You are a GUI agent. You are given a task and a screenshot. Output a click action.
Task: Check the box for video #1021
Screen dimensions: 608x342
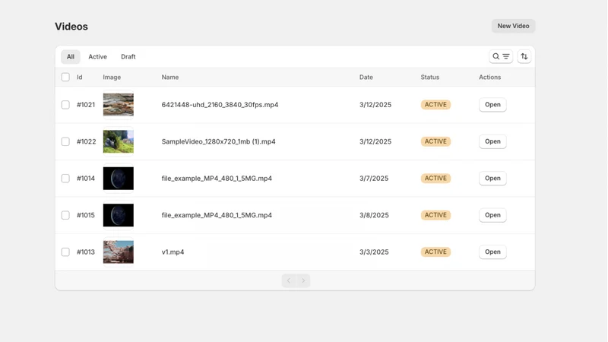point(65,105)
